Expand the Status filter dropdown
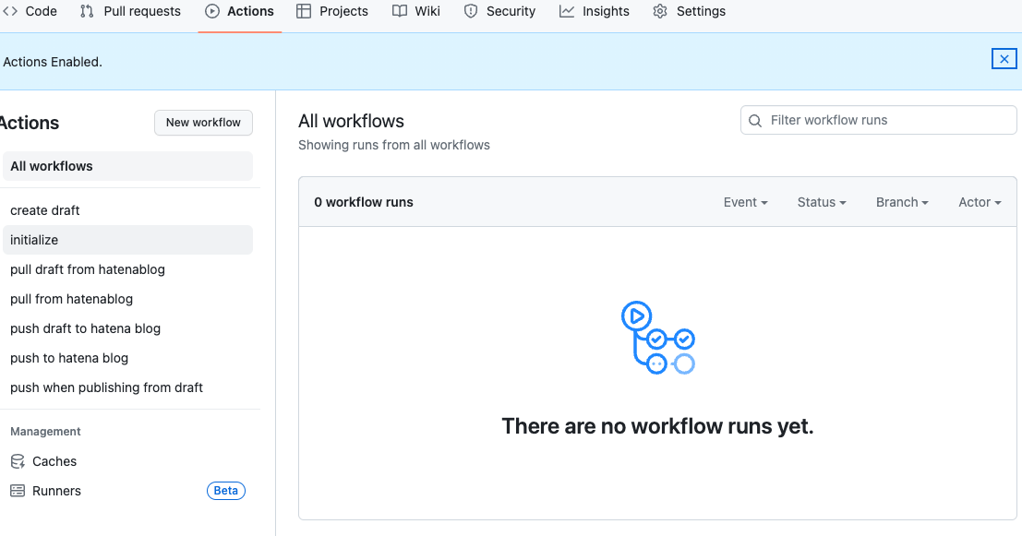Image resolution: width=1022 pixels, height=536 pixels. point(822,202)
